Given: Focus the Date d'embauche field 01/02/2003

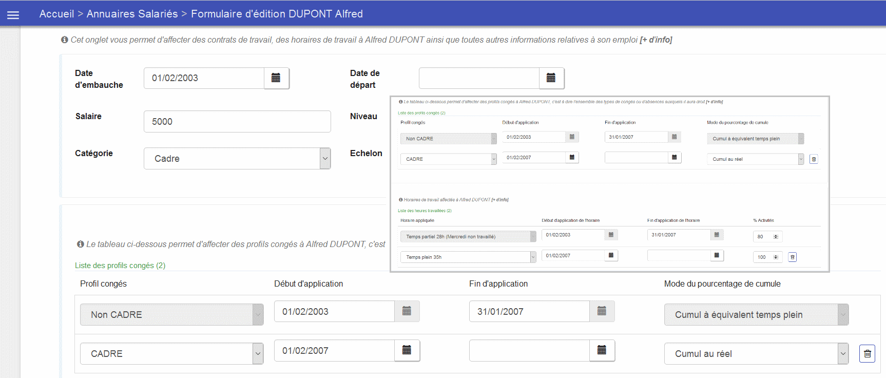Looking at the screenshot, I should [204, 78].
